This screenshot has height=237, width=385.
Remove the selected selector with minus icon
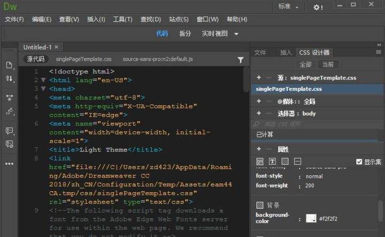coord(269,113)
